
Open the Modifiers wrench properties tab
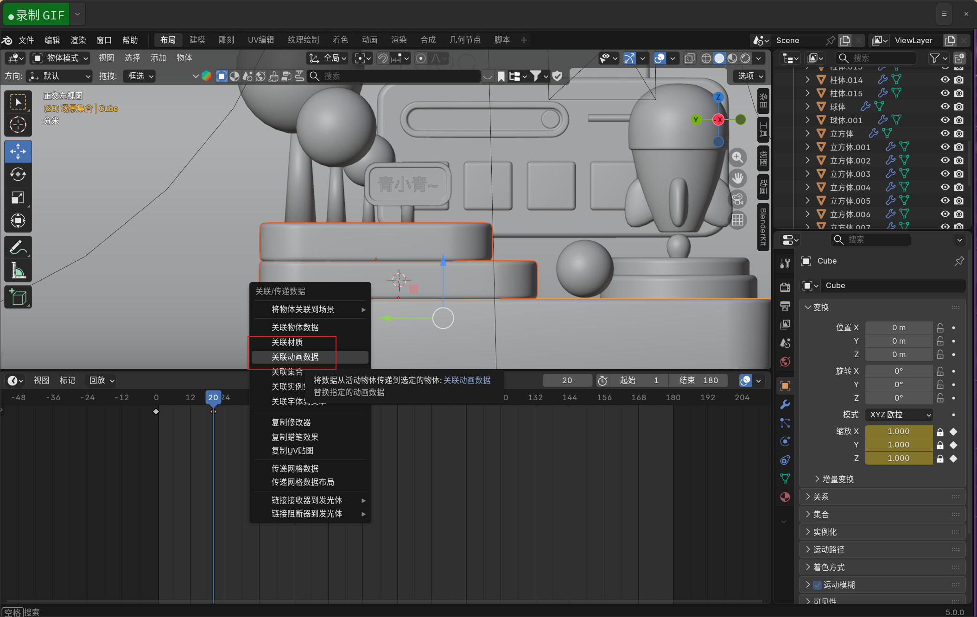pos(785,404)
